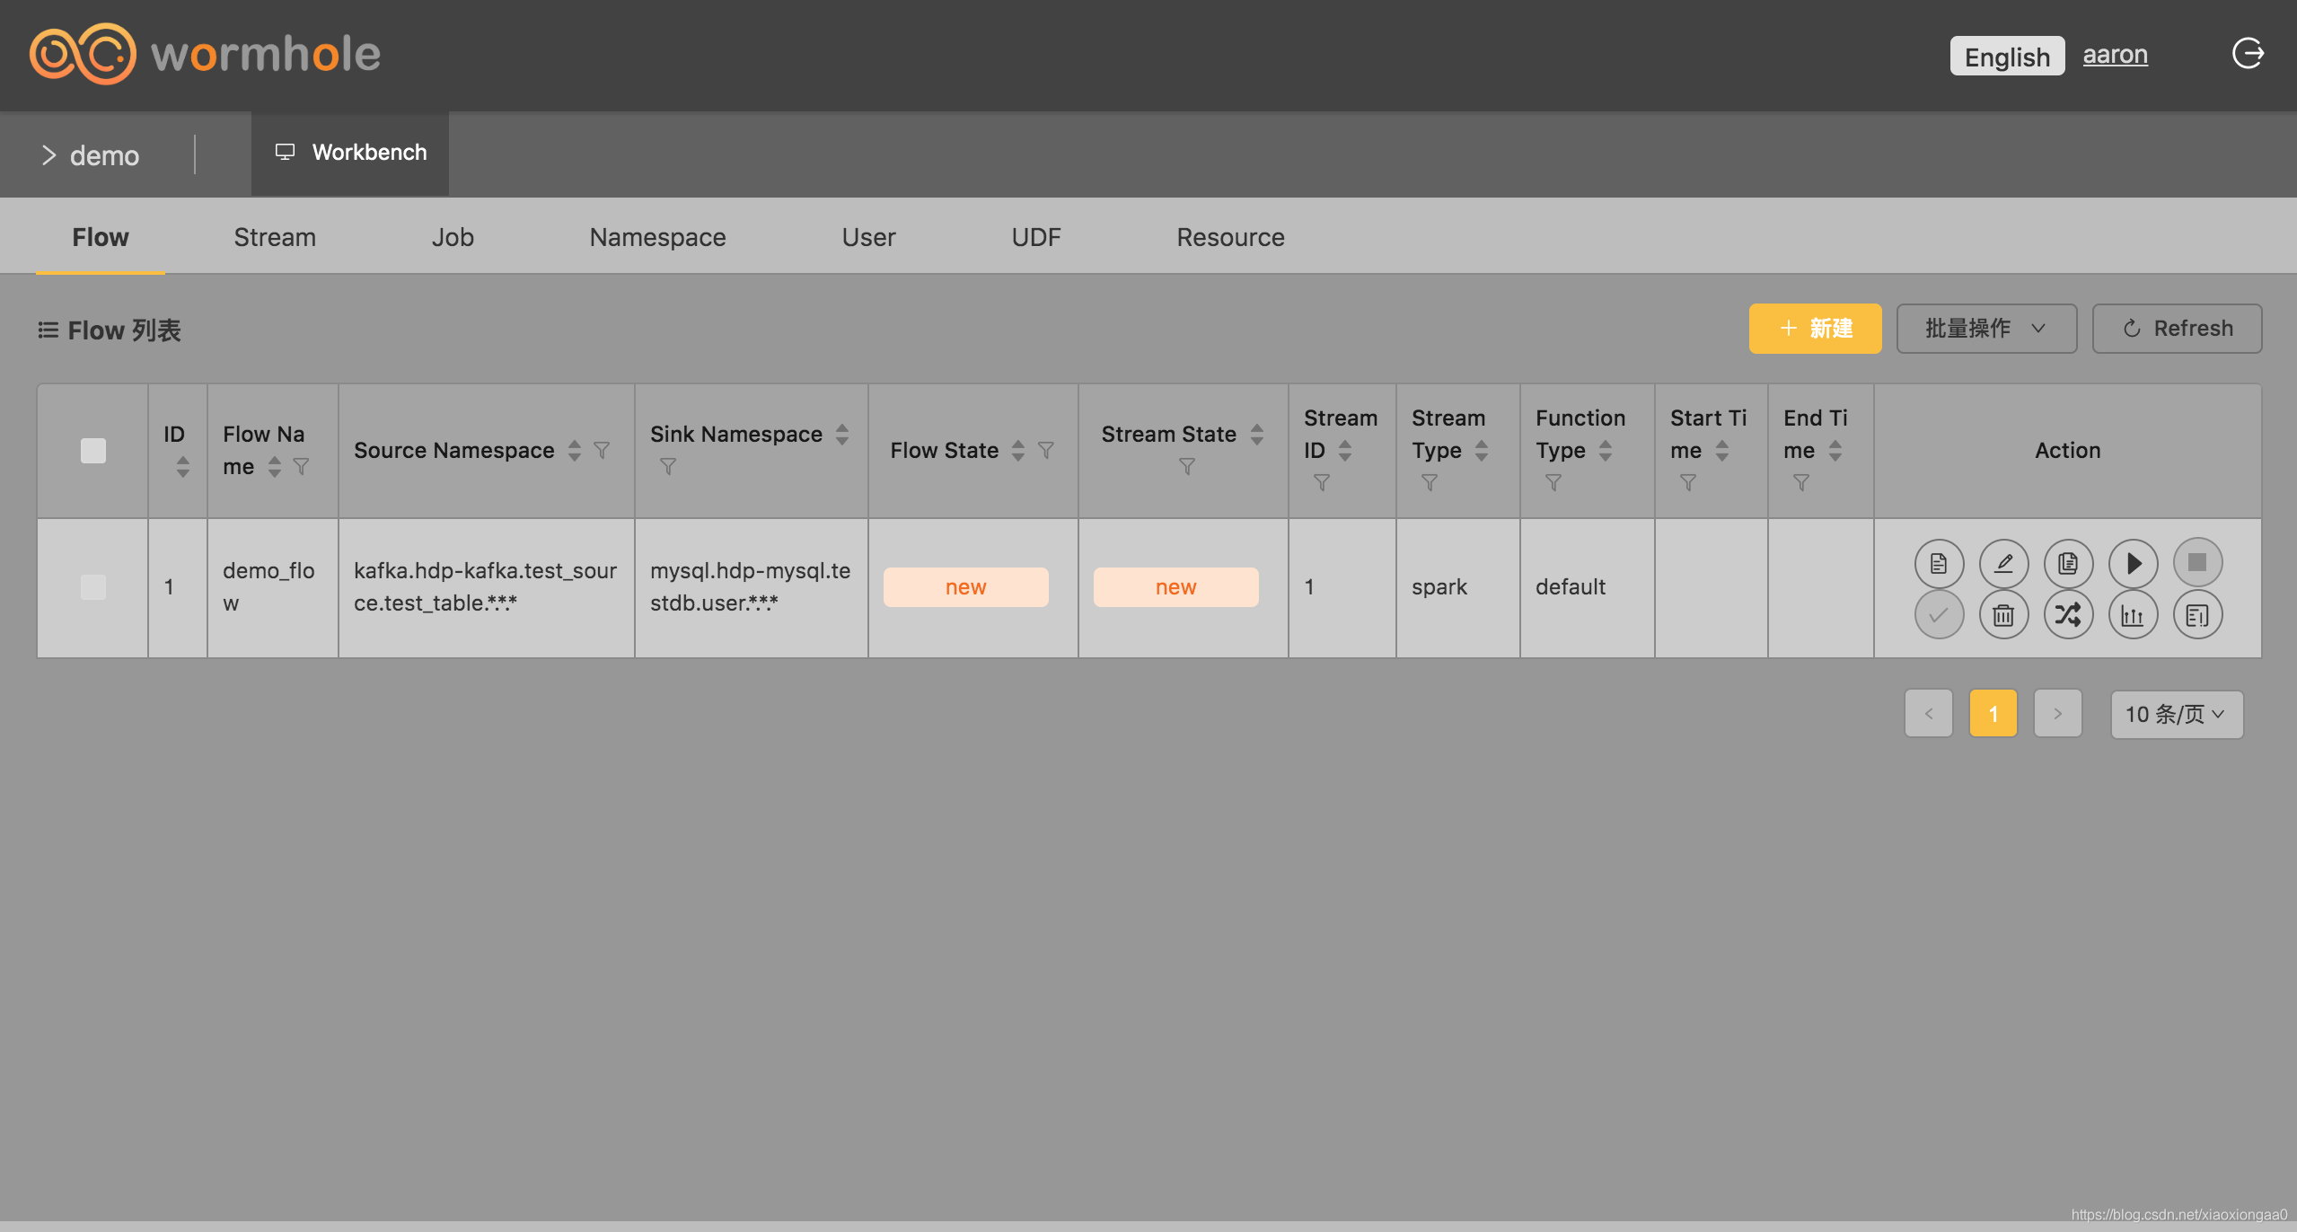Open the flow details document icon
Viewport: 2297px width, 1232px height.
pos(1939,563)
